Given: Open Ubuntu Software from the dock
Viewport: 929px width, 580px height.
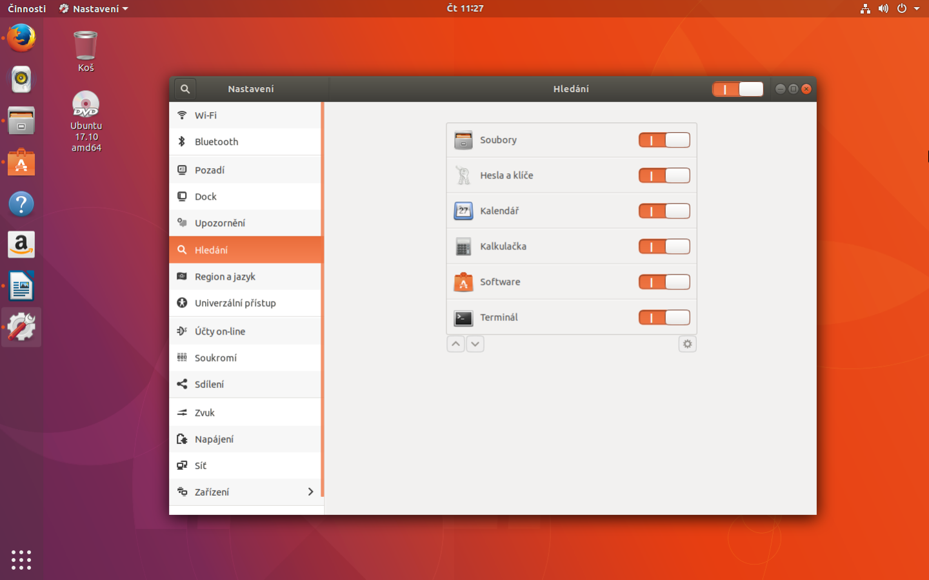Looking at the screenshot, I should tap(21, 162).
